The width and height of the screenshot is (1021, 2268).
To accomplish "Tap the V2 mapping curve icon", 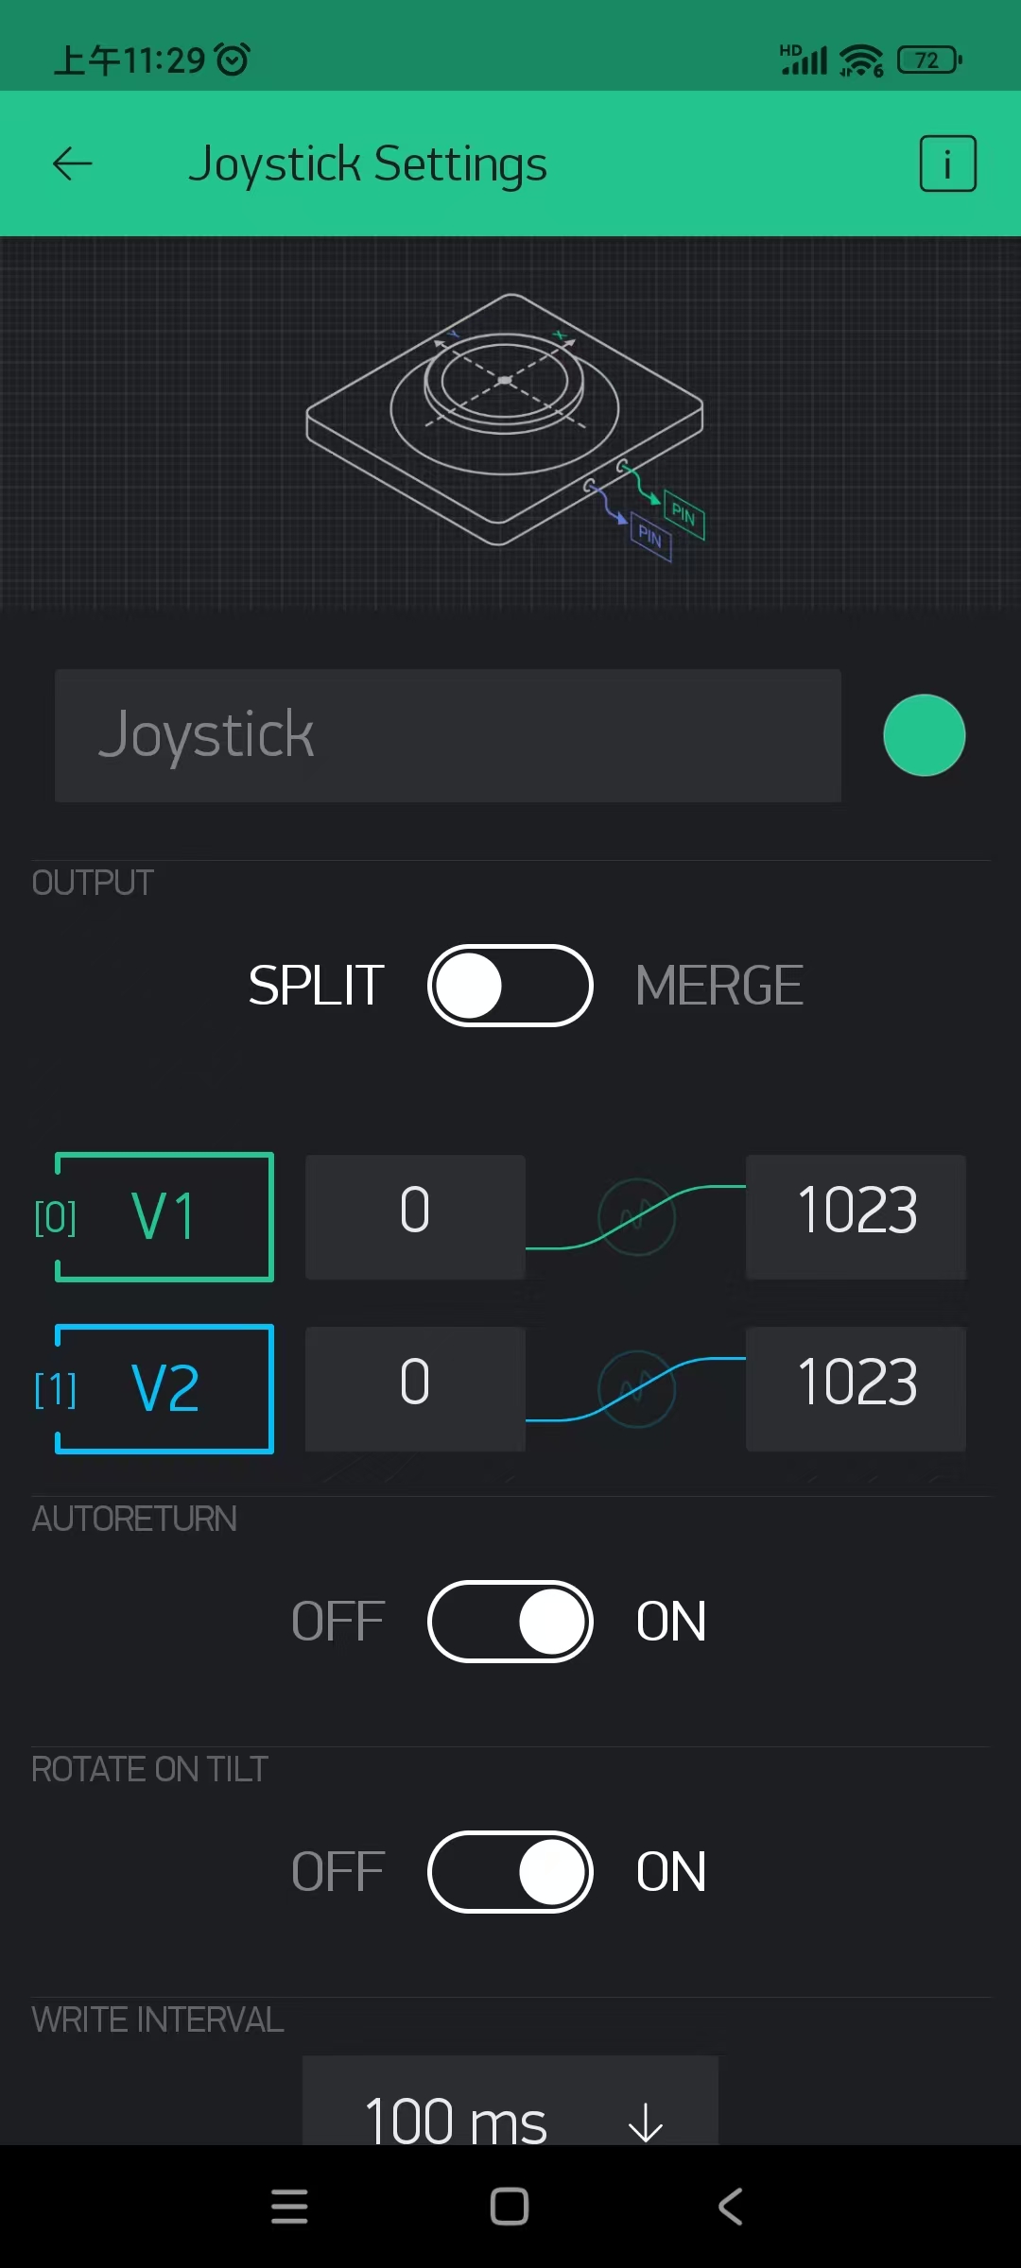I will 636,1389.
